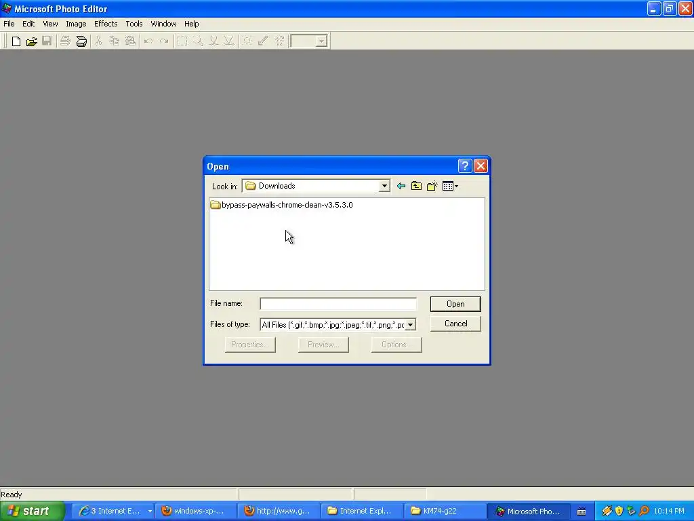Switch to windows-xp Firefox taskbar window
The image size is (694, 521).
[195, 512]
